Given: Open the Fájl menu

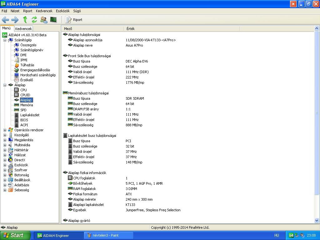Looking at the screenshot, I should point(4,11).
